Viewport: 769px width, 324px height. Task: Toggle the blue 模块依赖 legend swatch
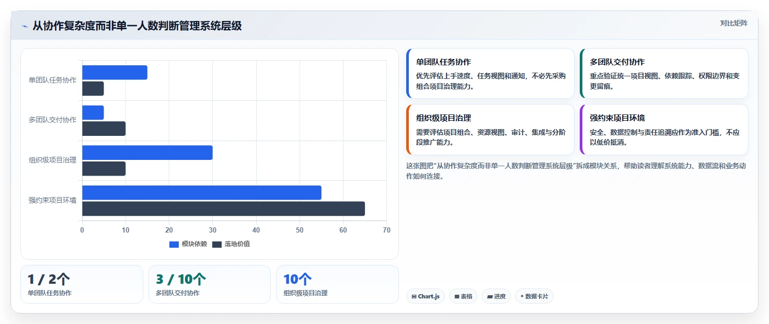click(174, 244)
